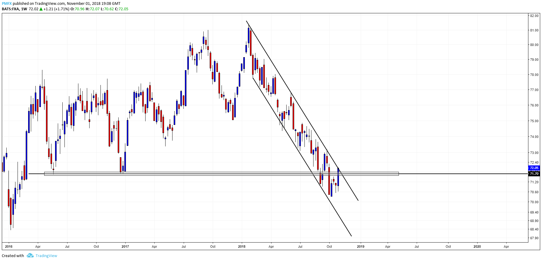Image resolution: width=542 pixels, height=261 pixels.
Task: Click the 68.40 price axis label
Action: 534,229
